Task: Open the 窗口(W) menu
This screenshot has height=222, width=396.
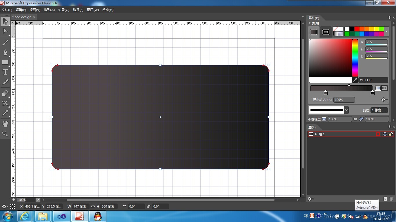Action: [x=93, y=10]
